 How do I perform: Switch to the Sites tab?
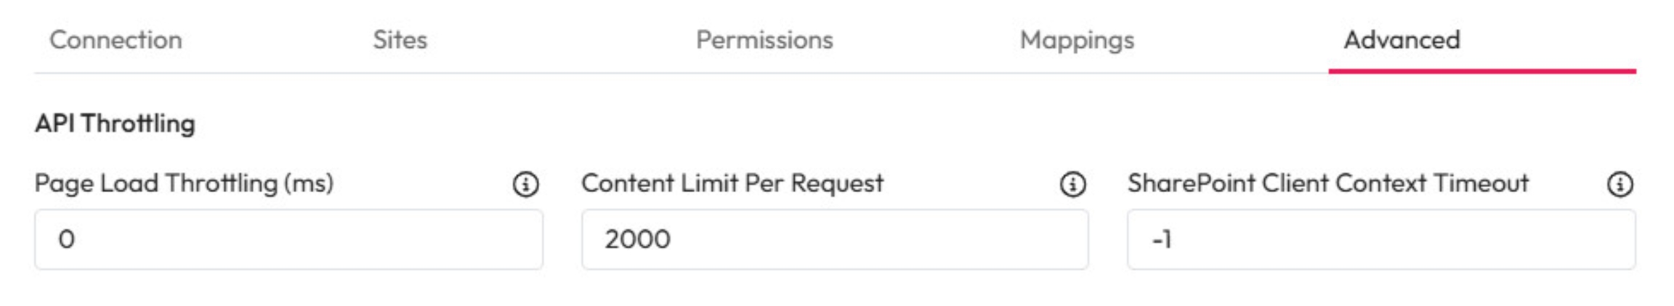tap(400, 40)
